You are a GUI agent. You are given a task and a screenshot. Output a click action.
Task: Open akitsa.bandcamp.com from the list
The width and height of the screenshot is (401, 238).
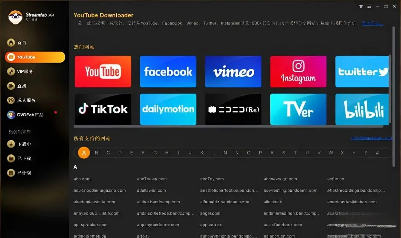coord(158,202)
